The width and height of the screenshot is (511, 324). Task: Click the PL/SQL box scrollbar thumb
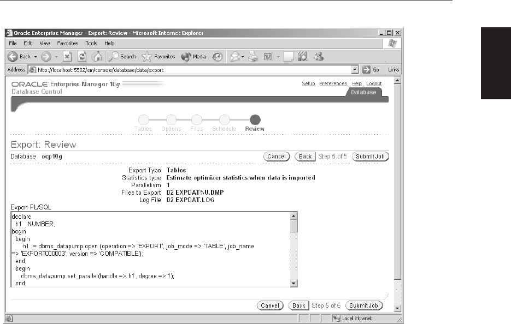coord(293,226)
